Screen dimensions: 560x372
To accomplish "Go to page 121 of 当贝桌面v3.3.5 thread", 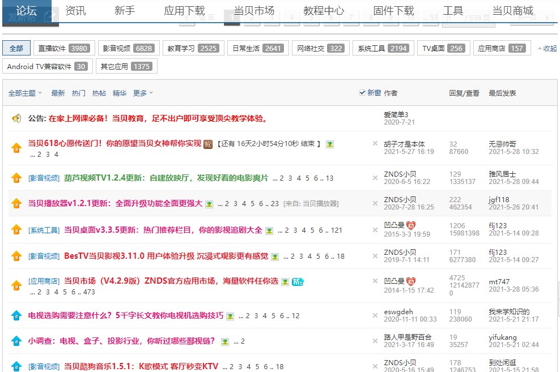I will point(337,230).
